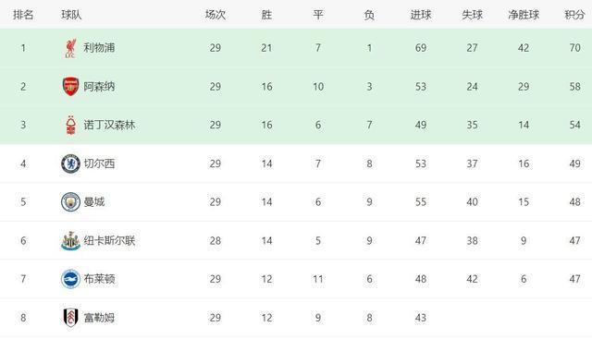The width and height of the screenshot is (592, 339).
Task: Open the 阿森纳 team link
Action: tap(99, 87)
